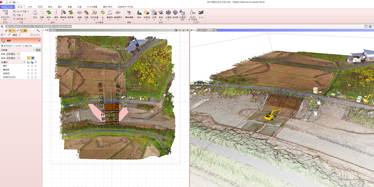Collapse the 選択 panel header
Screen dimensions: 374x187
[x=39, y=40]
